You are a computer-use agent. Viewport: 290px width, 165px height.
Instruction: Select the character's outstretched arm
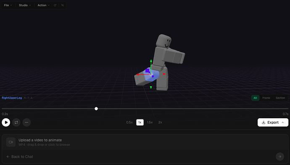coord(174,56)
